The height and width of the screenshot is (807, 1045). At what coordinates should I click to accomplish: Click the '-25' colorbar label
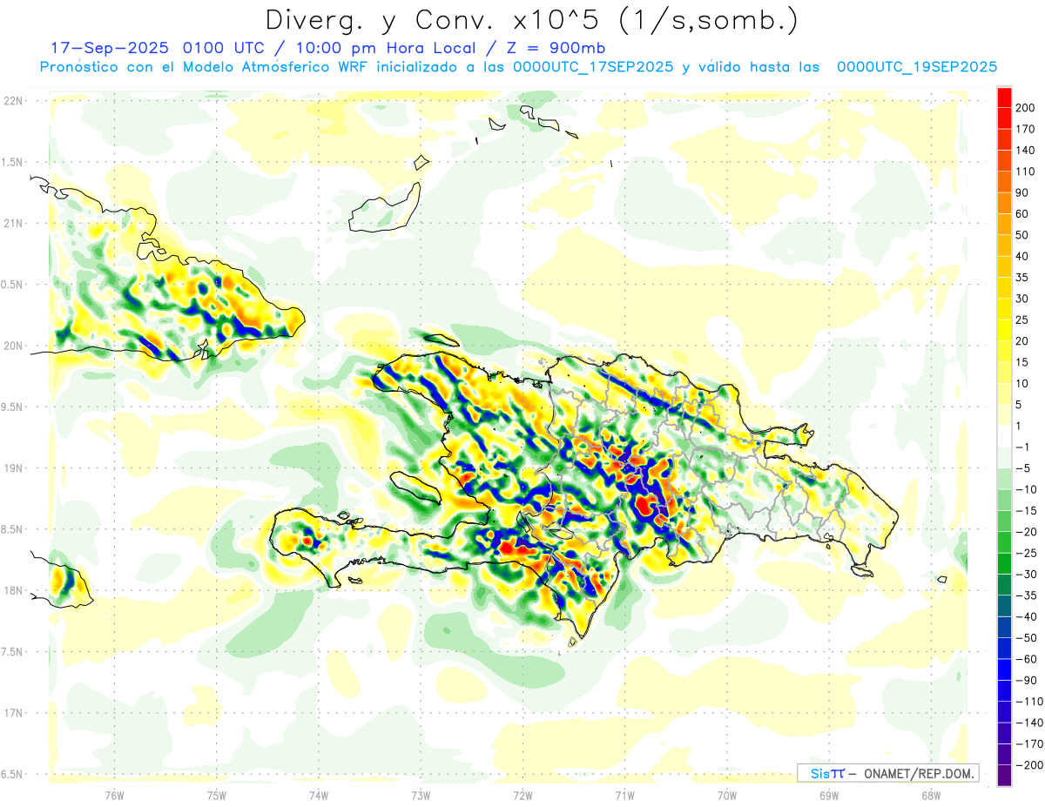pyautogui.click(x=1025, y=553)
